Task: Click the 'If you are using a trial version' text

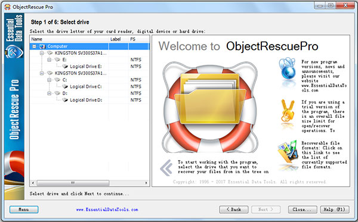Action: [323, 116]
